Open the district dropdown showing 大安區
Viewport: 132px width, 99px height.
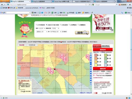tap(55, 28)
